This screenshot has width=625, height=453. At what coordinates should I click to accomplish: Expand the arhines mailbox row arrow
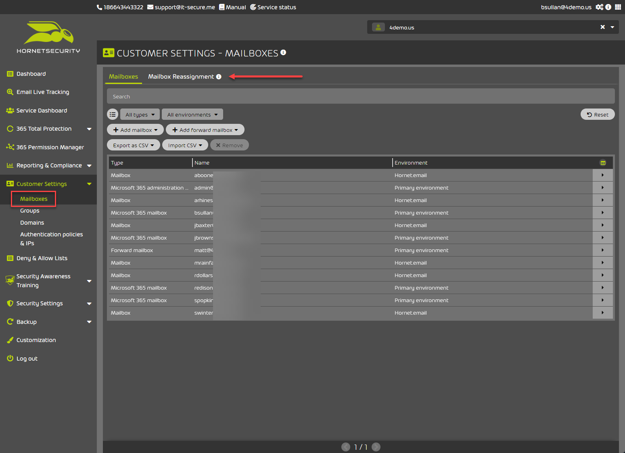click(603, 200)
